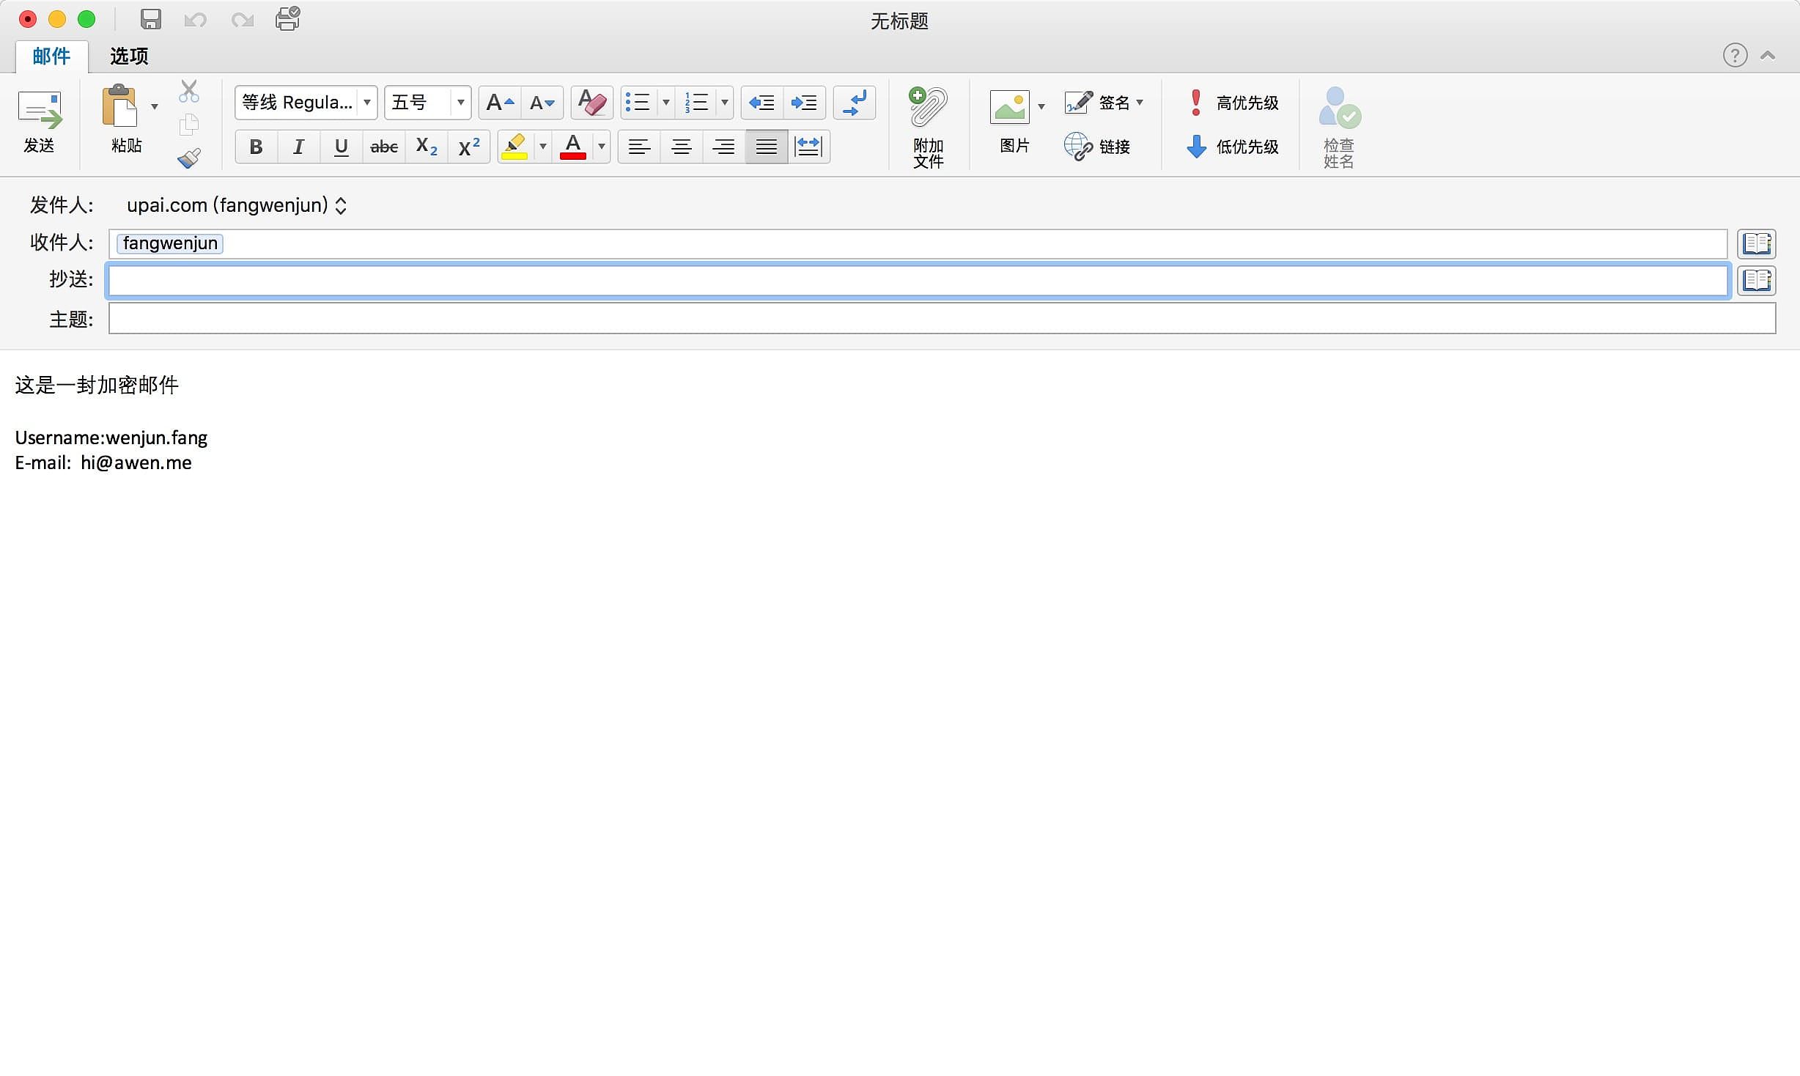Increase indent with the indent icon
This screenshot has height=1076, width=1800.
(x=804, y=103)
